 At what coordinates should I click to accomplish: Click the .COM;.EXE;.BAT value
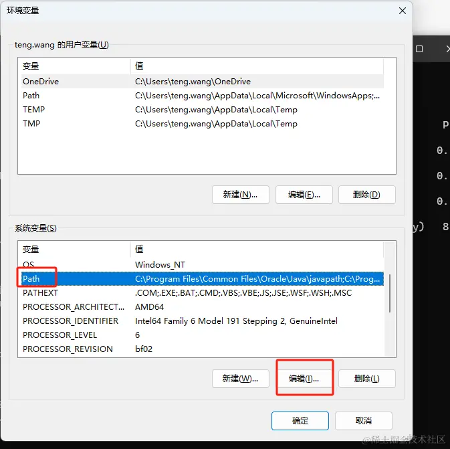(x=243, y=292)
